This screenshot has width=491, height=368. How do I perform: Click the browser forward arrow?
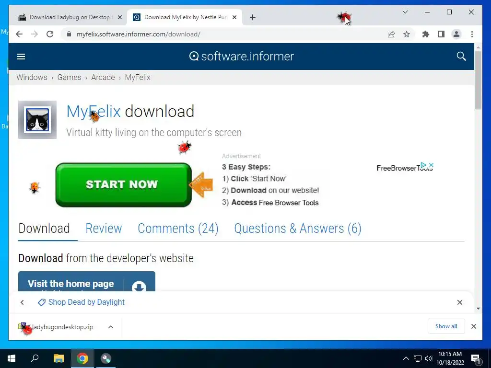(x=35, y=34)
